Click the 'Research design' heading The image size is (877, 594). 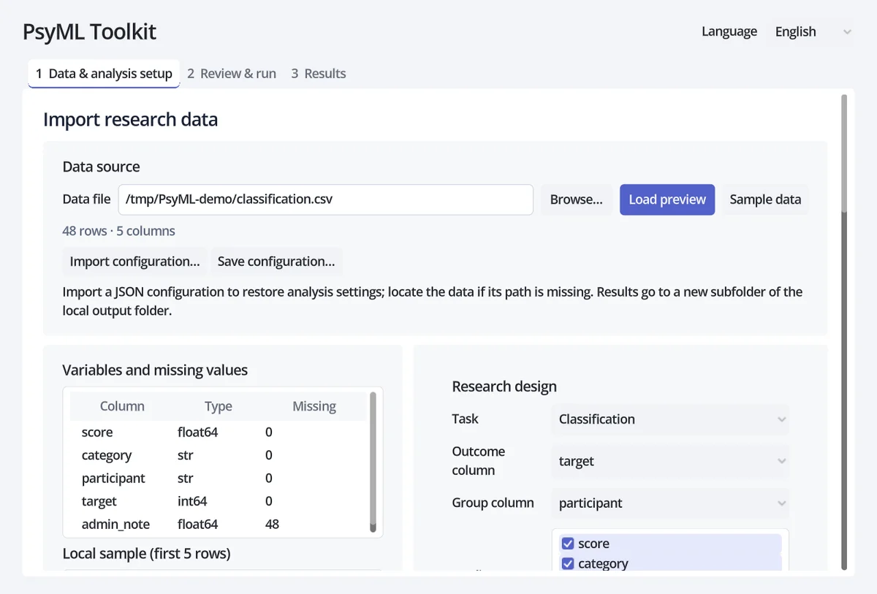pos(504,387)
